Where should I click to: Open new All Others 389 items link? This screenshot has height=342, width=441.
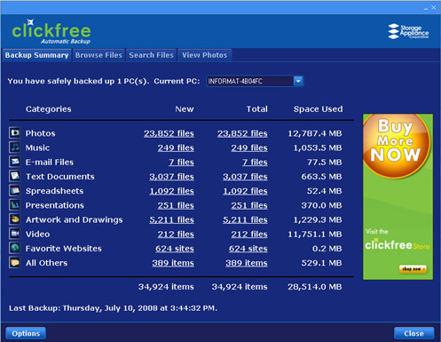[x=173, y=263]
